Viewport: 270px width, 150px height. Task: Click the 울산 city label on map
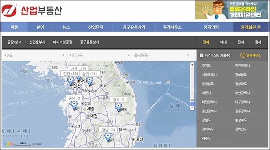(140, 139)
